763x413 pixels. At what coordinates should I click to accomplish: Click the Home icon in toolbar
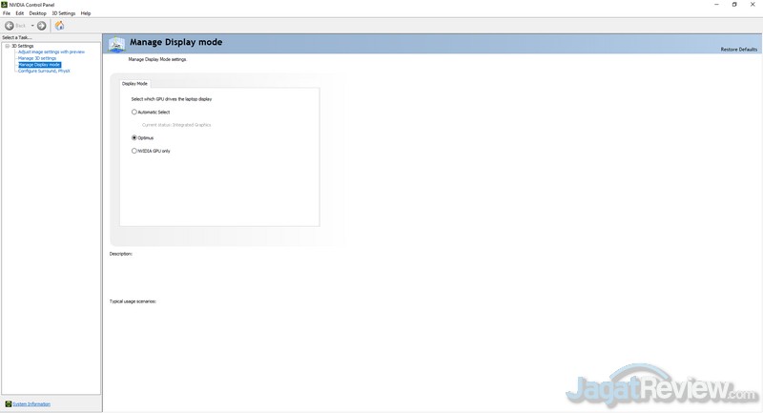59,26
